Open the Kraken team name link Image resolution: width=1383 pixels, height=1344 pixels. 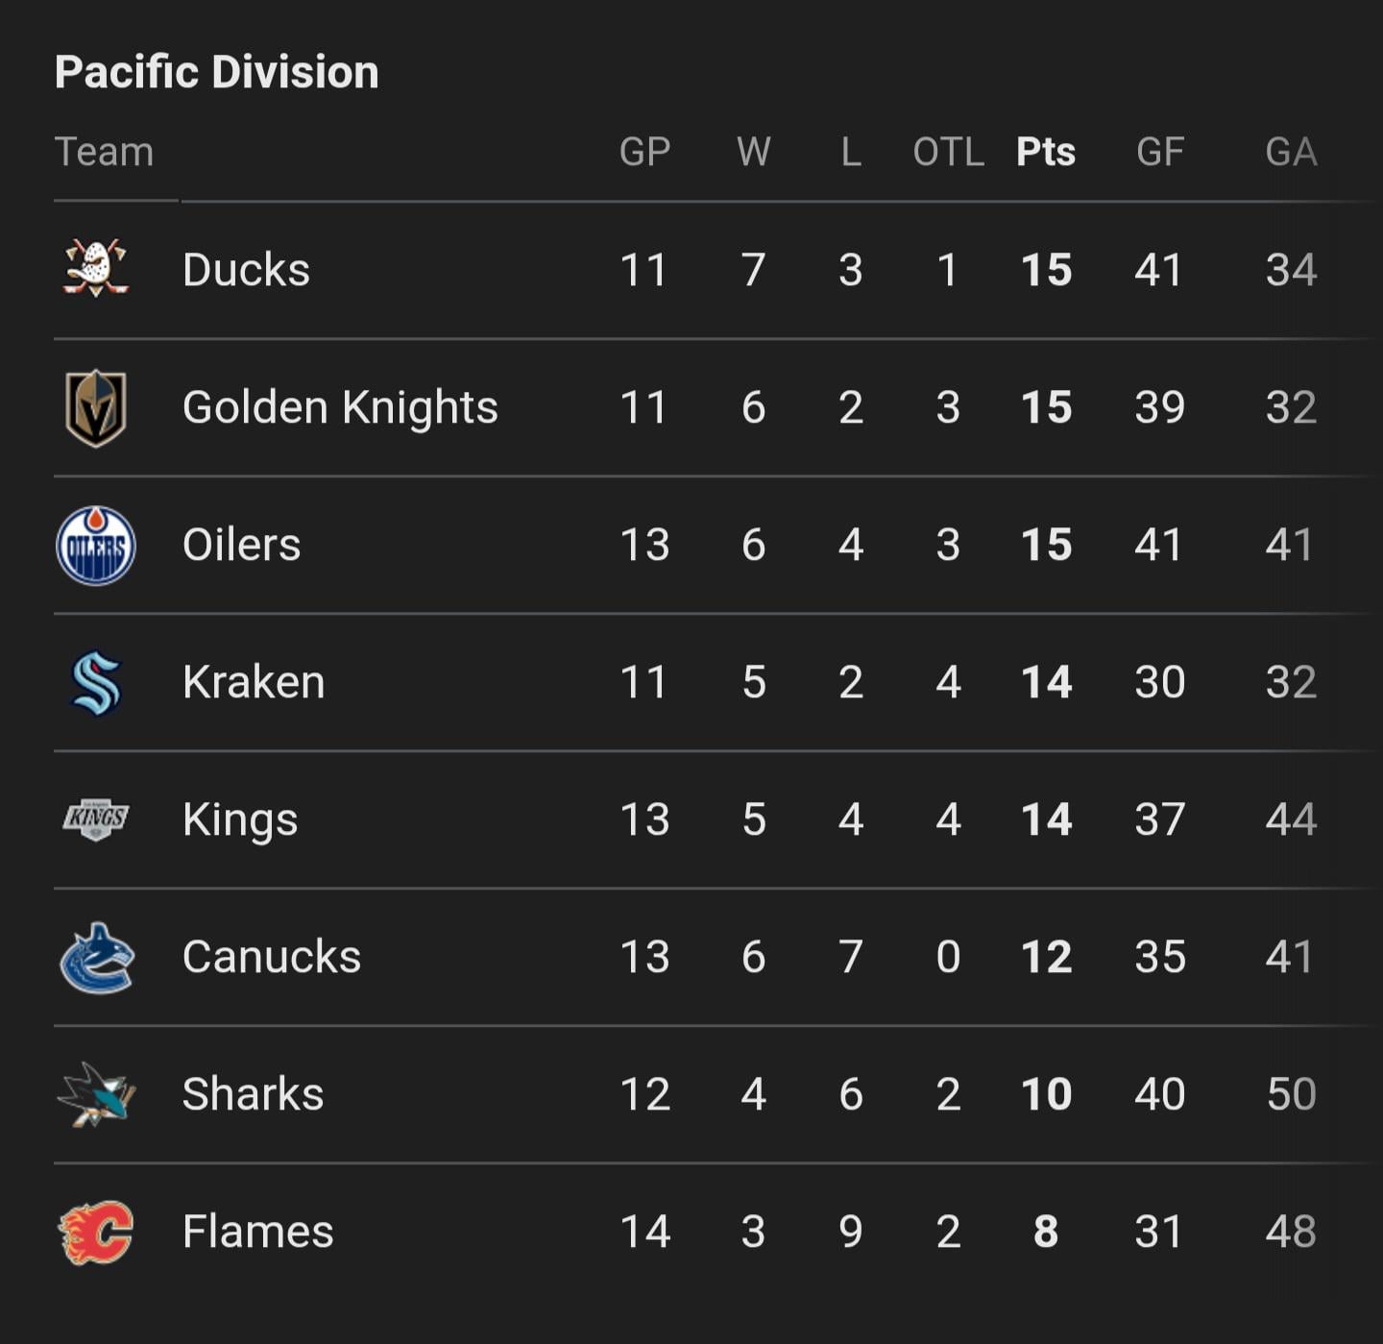point(254,683)
